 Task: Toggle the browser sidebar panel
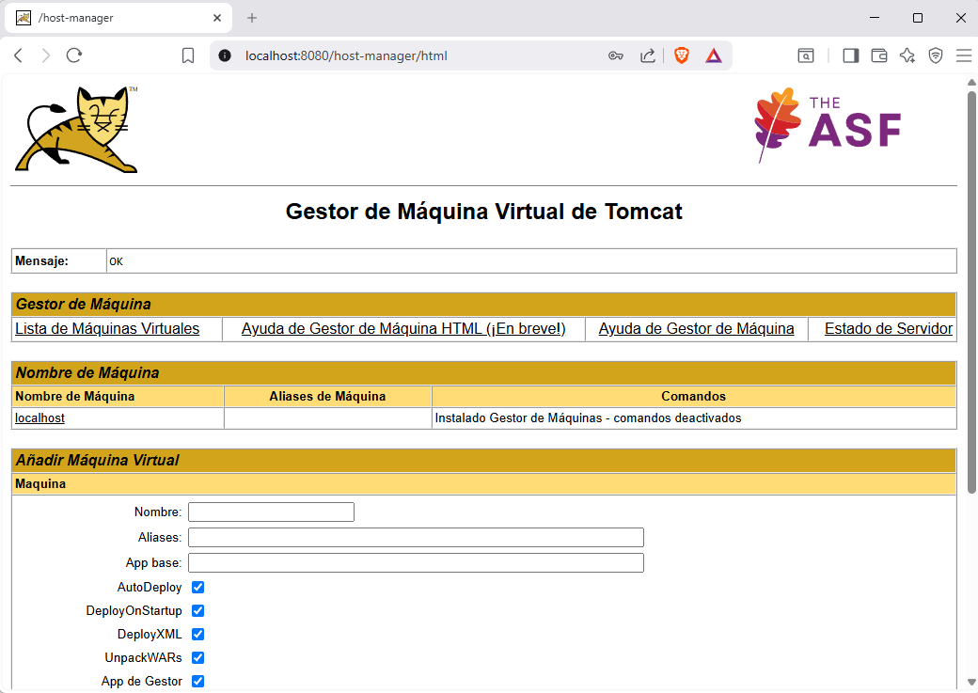click(851, 55)
